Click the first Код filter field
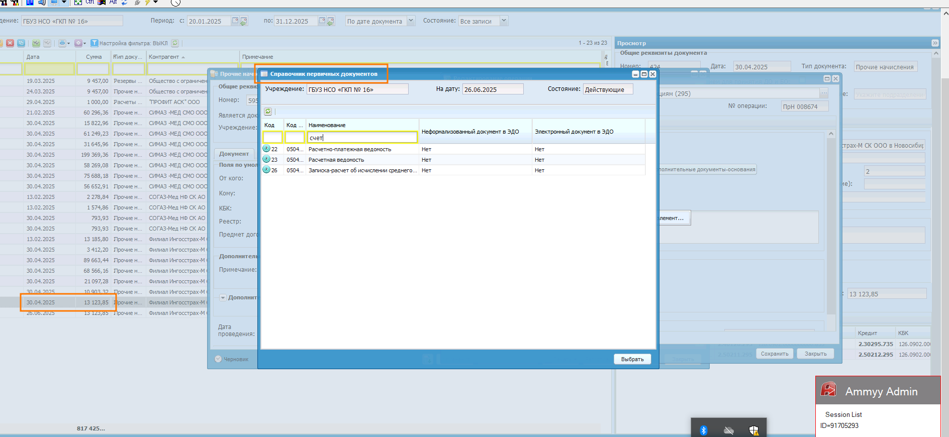This screenshot has height=437, width=949. [272, 138]
